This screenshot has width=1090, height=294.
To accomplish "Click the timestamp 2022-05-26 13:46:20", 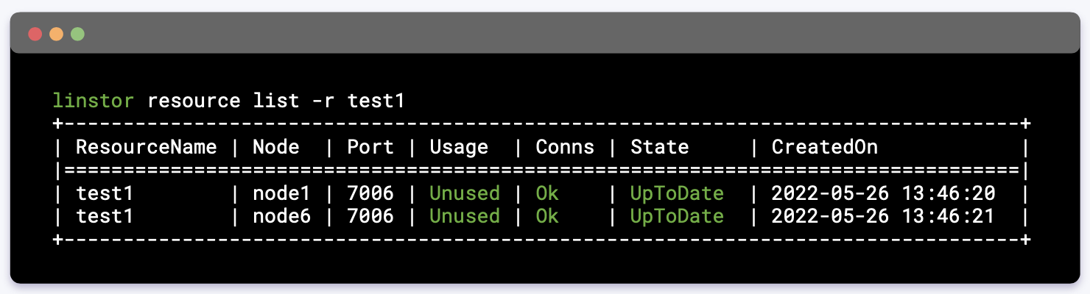I will pyautogui.click(x=883, y=193).
